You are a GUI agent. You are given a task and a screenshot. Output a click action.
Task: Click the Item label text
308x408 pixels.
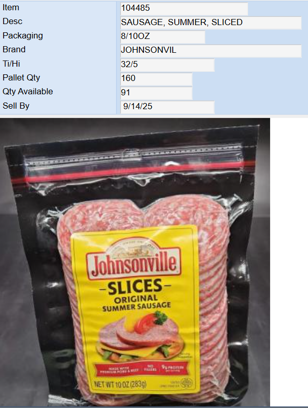(11, 8)
